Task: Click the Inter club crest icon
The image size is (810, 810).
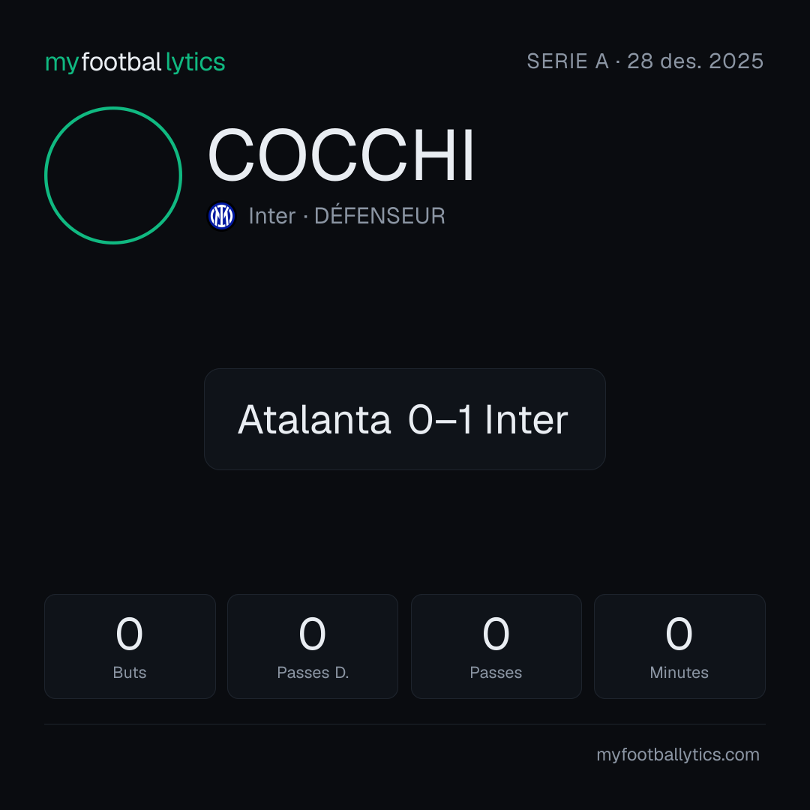Action: point(221,216)
